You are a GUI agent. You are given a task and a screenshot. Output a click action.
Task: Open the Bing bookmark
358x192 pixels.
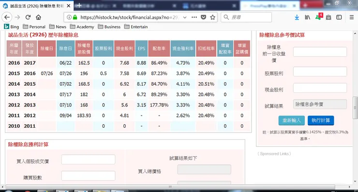point(12,27)
